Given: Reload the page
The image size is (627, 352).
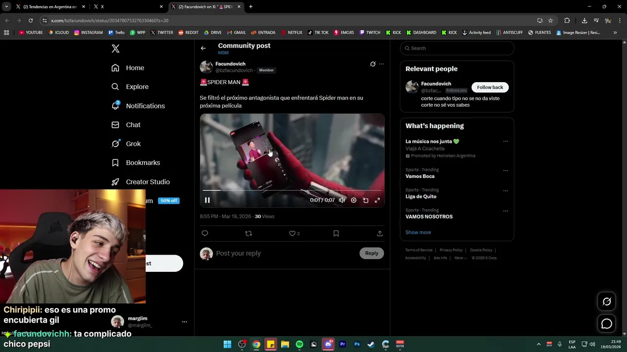Looking at the screenshot, I should [30, 21].
